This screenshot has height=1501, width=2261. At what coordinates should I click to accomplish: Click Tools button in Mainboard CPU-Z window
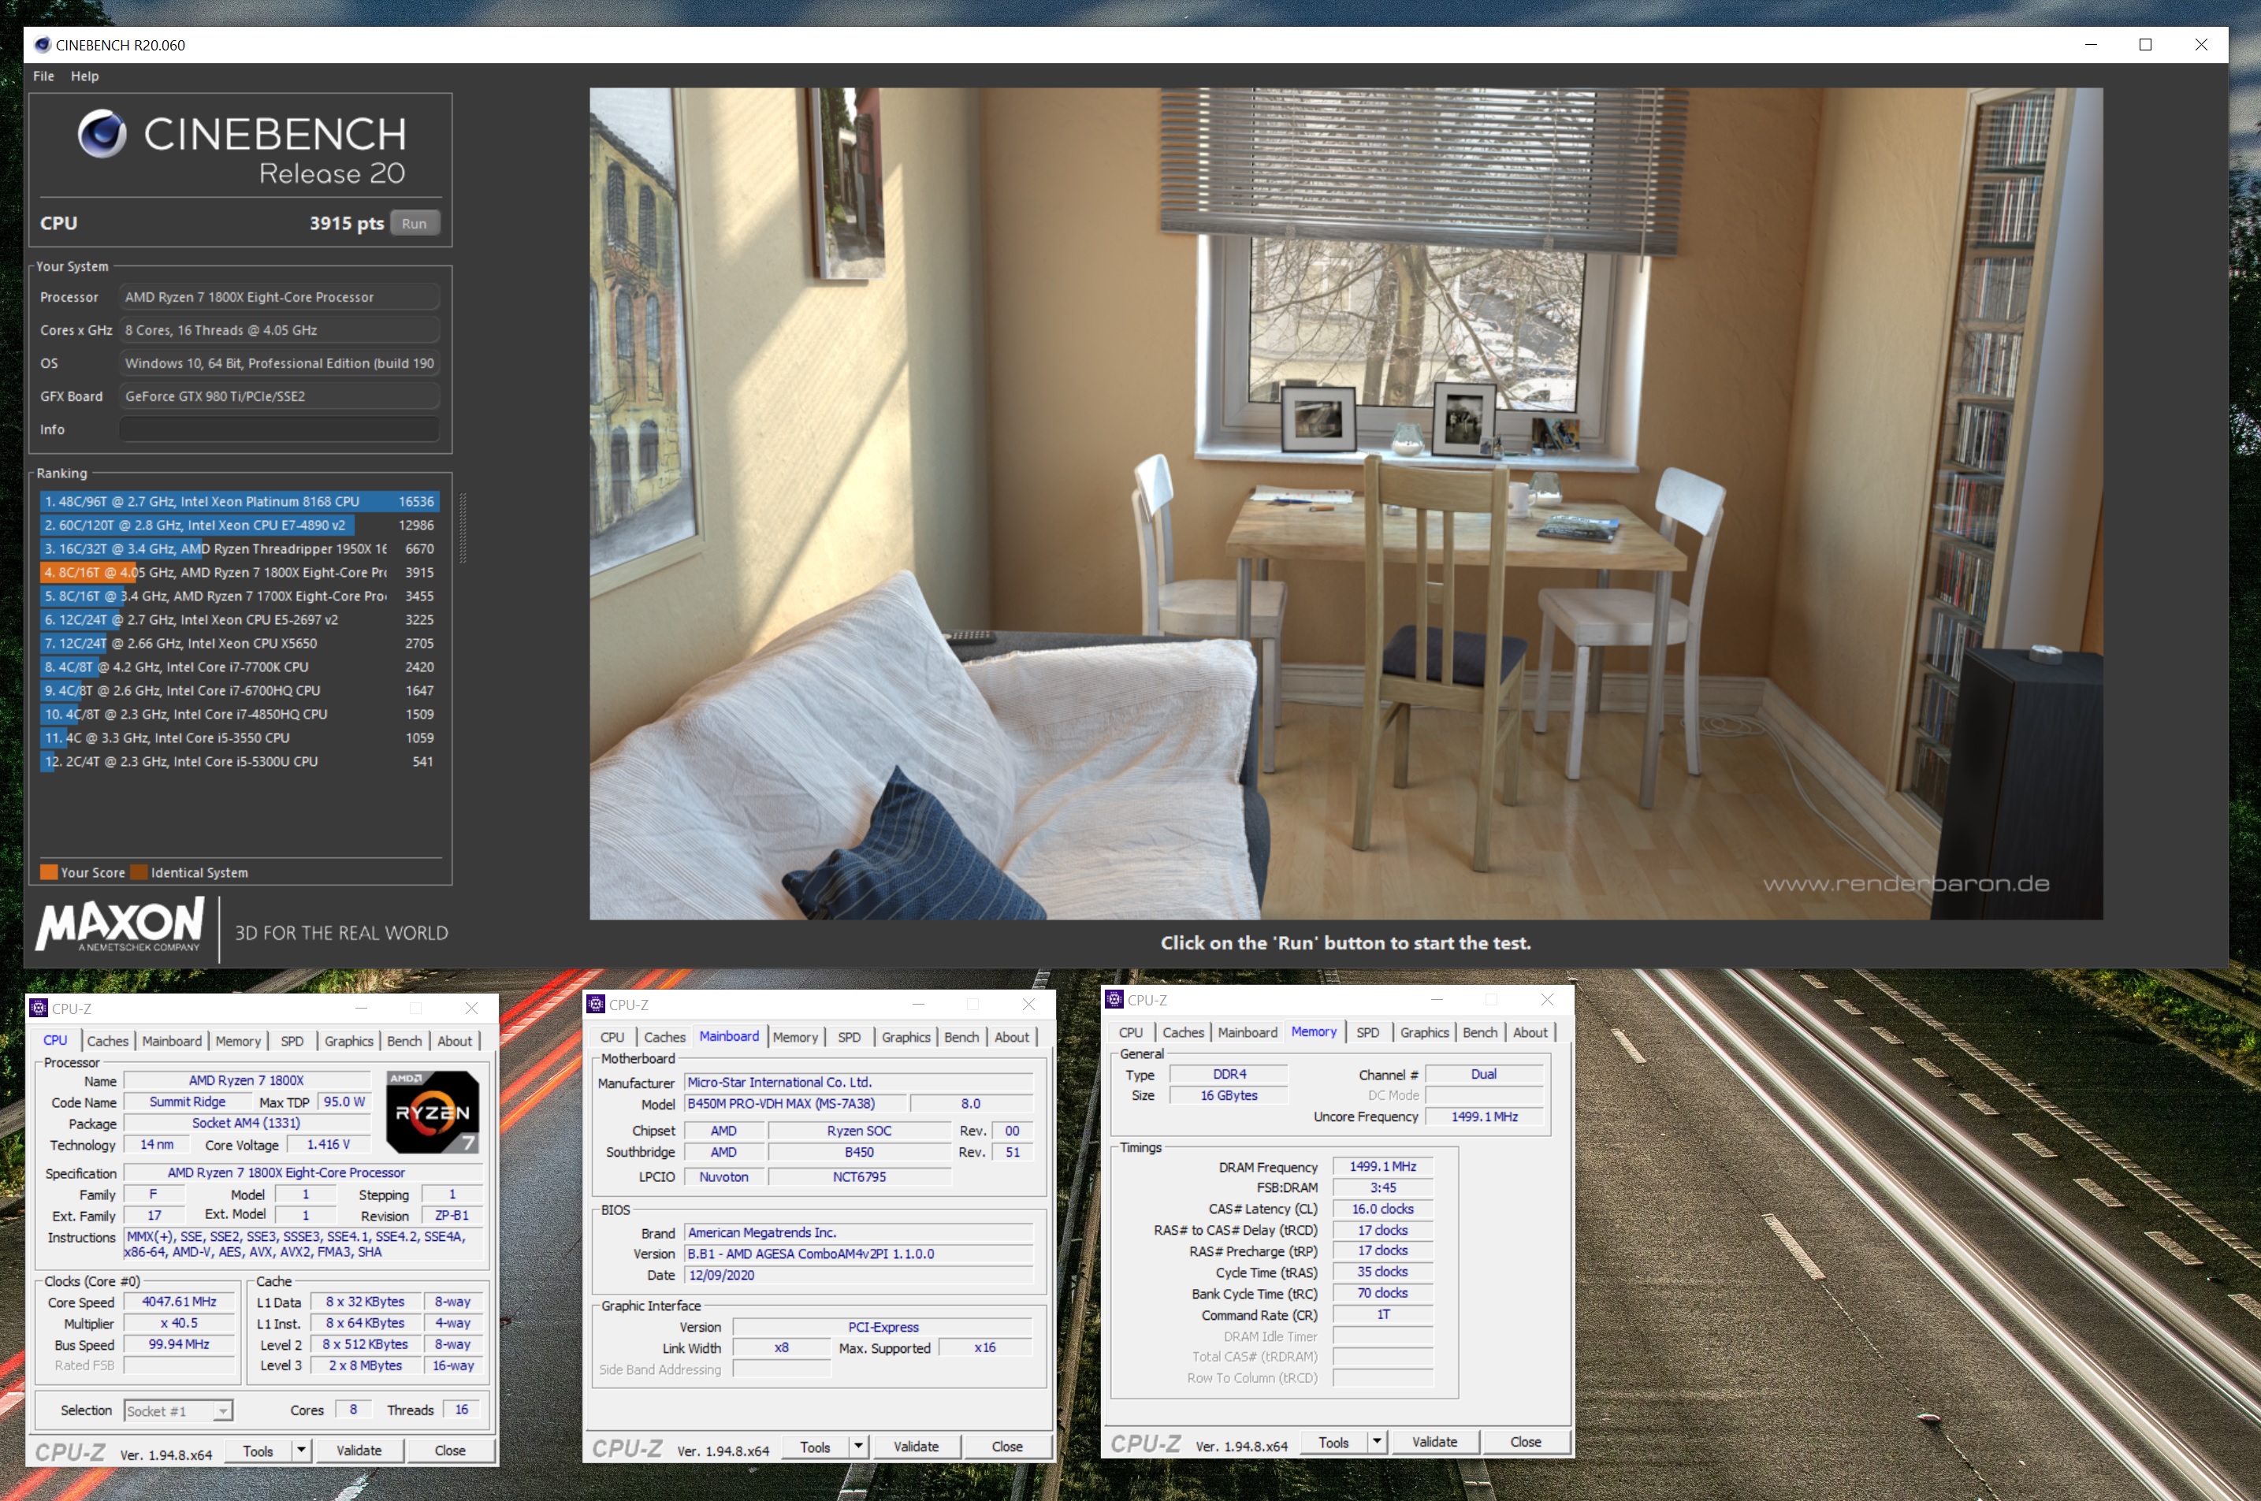(816, 1447)
